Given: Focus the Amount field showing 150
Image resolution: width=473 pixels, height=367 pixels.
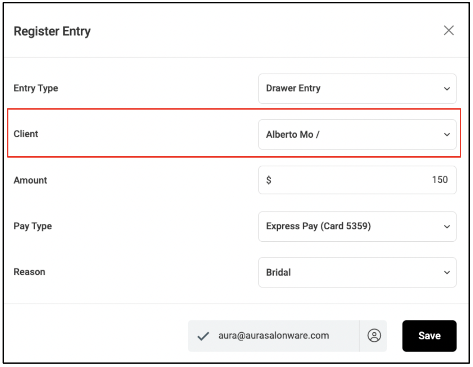Looking at the screenshot, I should tap(357, 180).
